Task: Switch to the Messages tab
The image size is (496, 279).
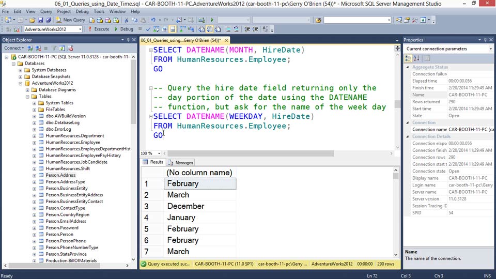Action: 181,163
